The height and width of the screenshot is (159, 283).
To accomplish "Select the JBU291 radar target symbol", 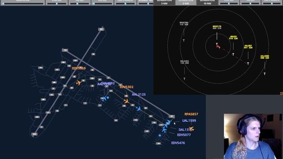I will point(233,54).
